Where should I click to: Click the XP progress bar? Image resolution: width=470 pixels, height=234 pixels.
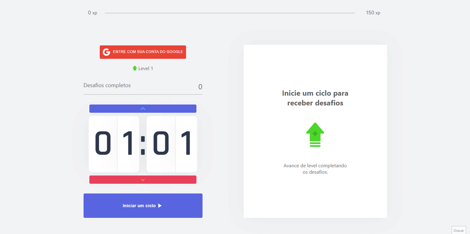click(230, 13)
